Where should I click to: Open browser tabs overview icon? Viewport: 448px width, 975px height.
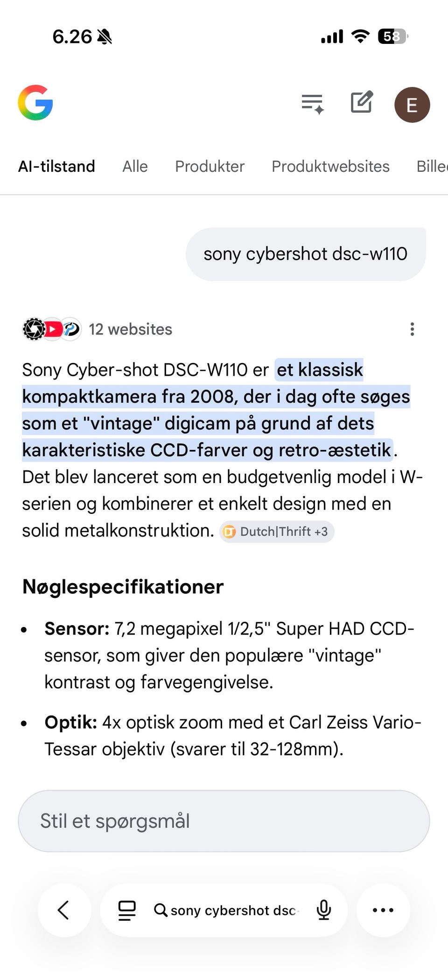coord(126,910)
